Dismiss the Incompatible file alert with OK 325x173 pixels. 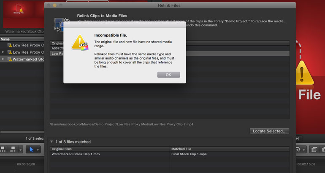(x=168, y=75)
